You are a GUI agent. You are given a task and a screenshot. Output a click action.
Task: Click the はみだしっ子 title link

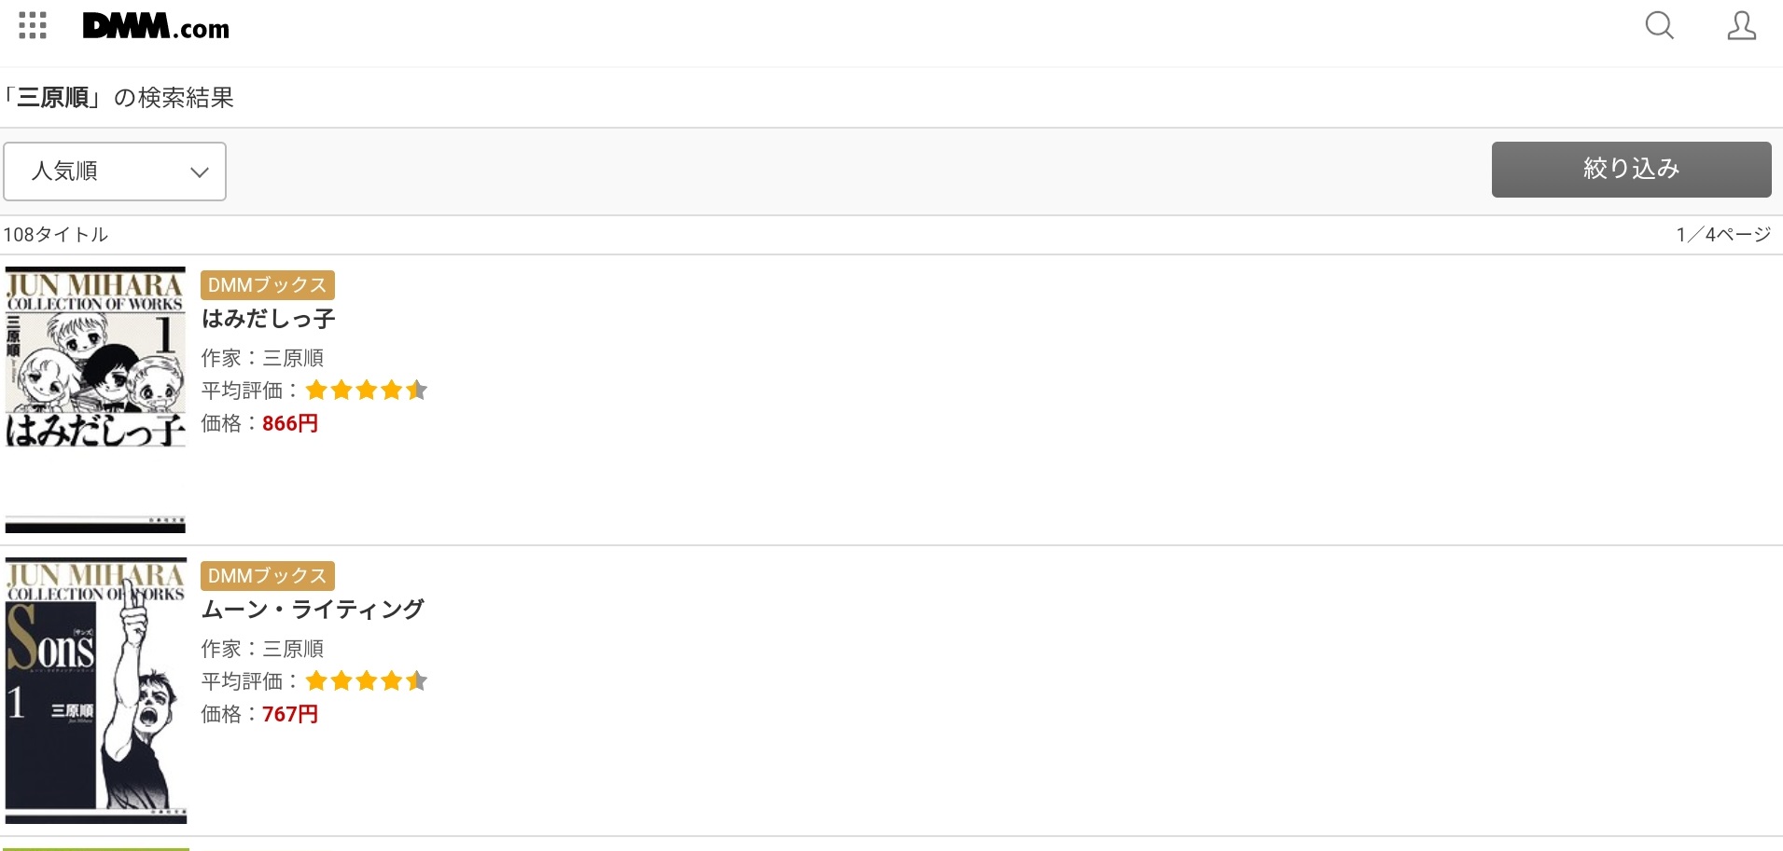point(268,318)
